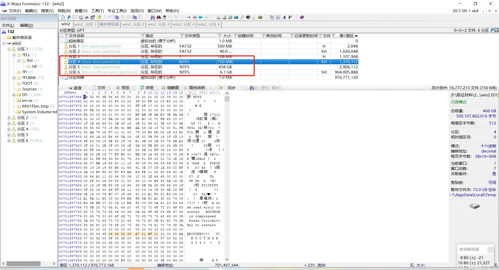
Task: Expand 分区 4 (100) tree node
Action: click(9, 129)
